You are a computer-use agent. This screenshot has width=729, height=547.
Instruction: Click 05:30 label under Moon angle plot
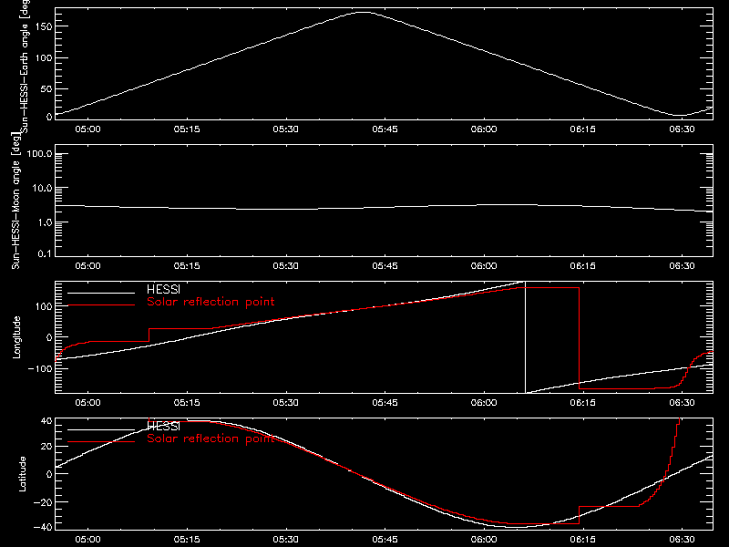tap(286, 266)
